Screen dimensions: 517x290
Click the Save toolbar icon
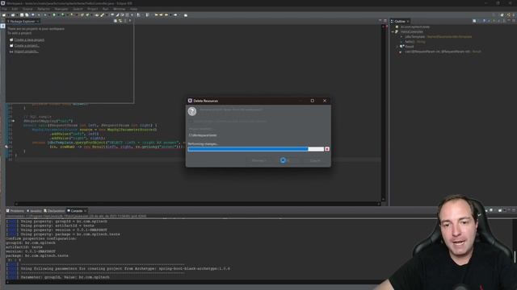coord(22,15)
